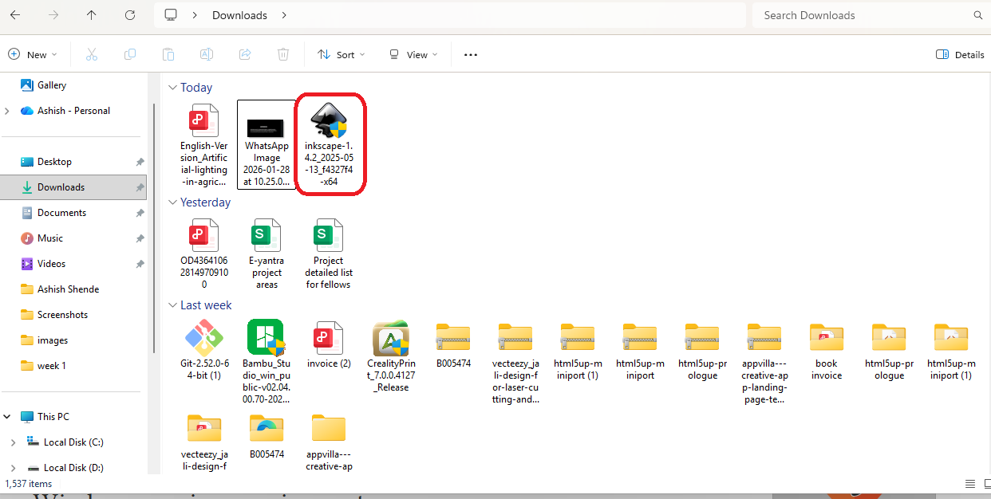The height and width of the screenshot is (499, 991).
Task: Click the Paste clipboard icon
Action: [168, 54]
